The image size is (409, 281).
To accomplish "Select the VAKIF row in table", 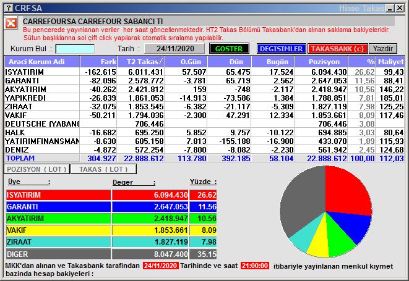I will [x=204, y=115].
